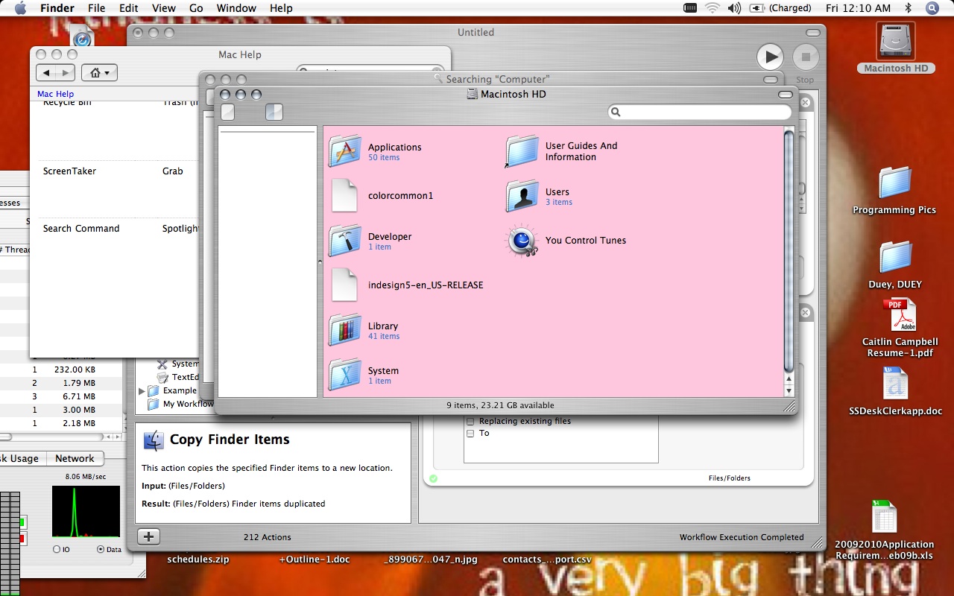Click the 232.00 KB table cell

click(75, 370)
